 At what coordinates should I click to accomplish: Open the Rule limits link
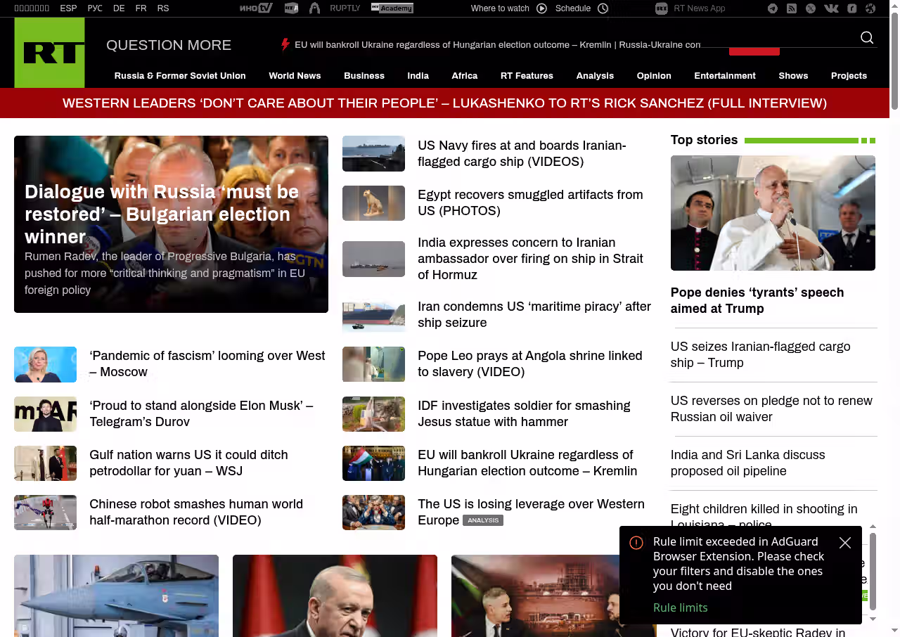(680, 607)
